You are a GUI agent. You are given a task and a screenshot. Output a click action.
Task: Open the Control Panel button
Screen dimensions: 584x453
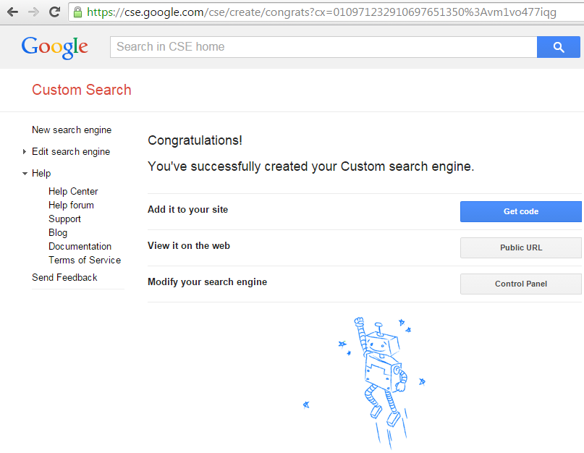tap(521, 284)
